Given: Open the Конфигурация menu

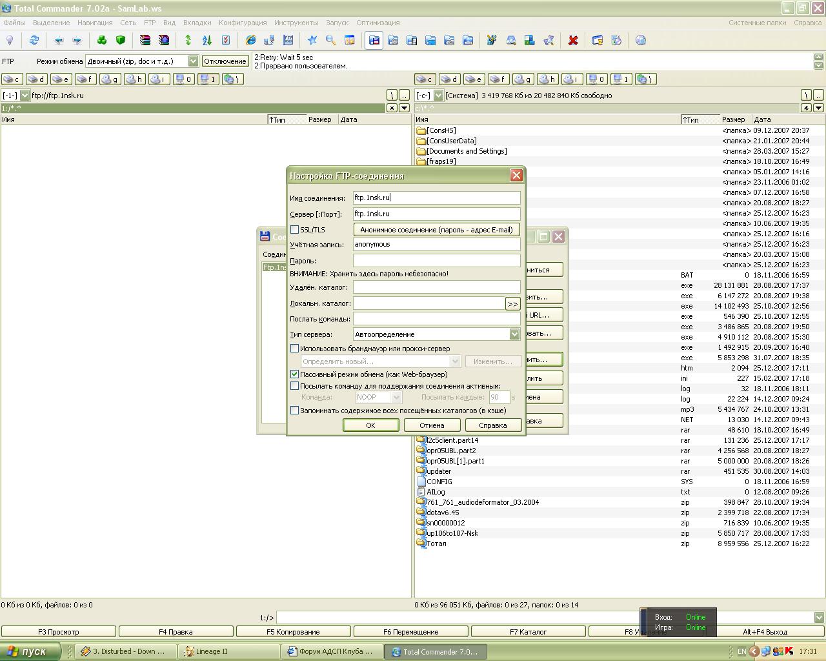Looking at the screenshot, I should 243,23.
